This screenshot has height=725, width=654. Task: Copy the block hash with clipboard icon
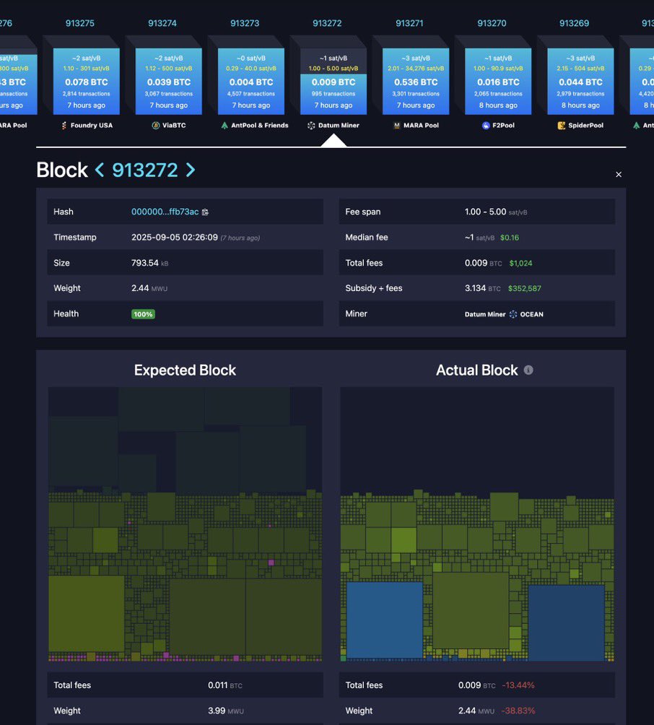point(205,212)
